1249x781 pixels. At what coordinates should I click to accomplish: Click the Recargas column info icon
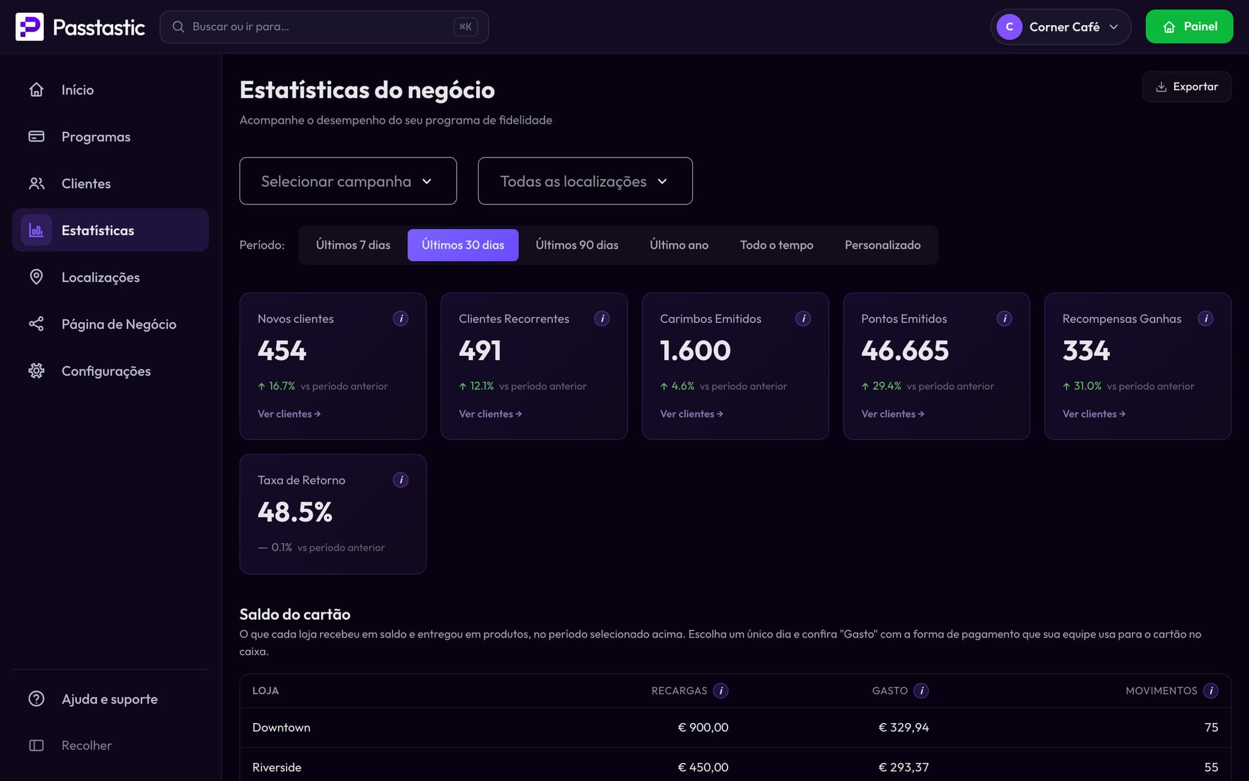point(721,691)
